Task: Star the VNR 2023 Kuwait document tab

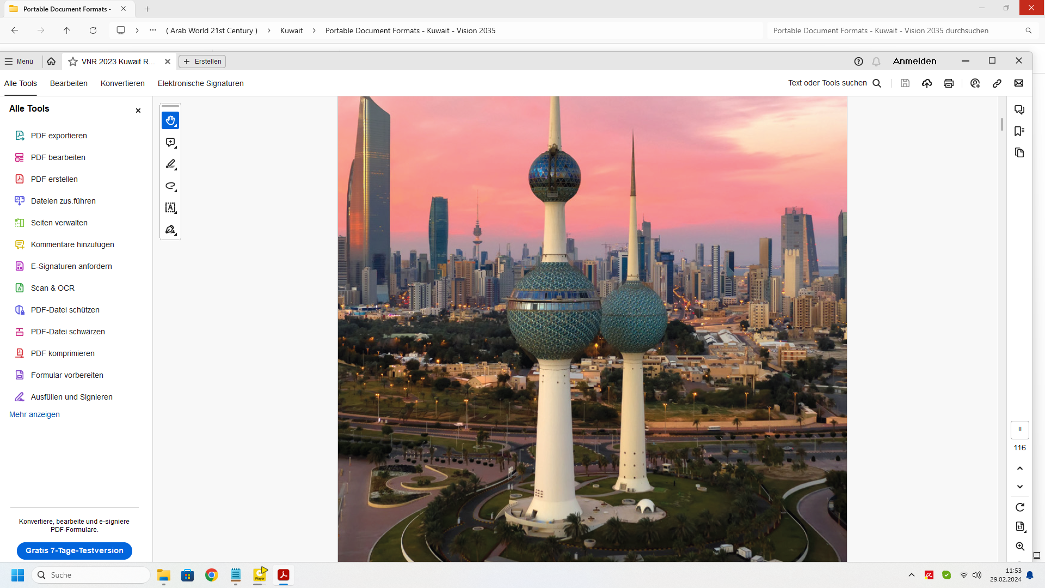Action: coord(73,62)
